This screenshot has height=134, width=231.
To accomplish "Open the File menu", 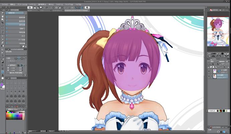I will pyautogui.click(x=5, y=4).
